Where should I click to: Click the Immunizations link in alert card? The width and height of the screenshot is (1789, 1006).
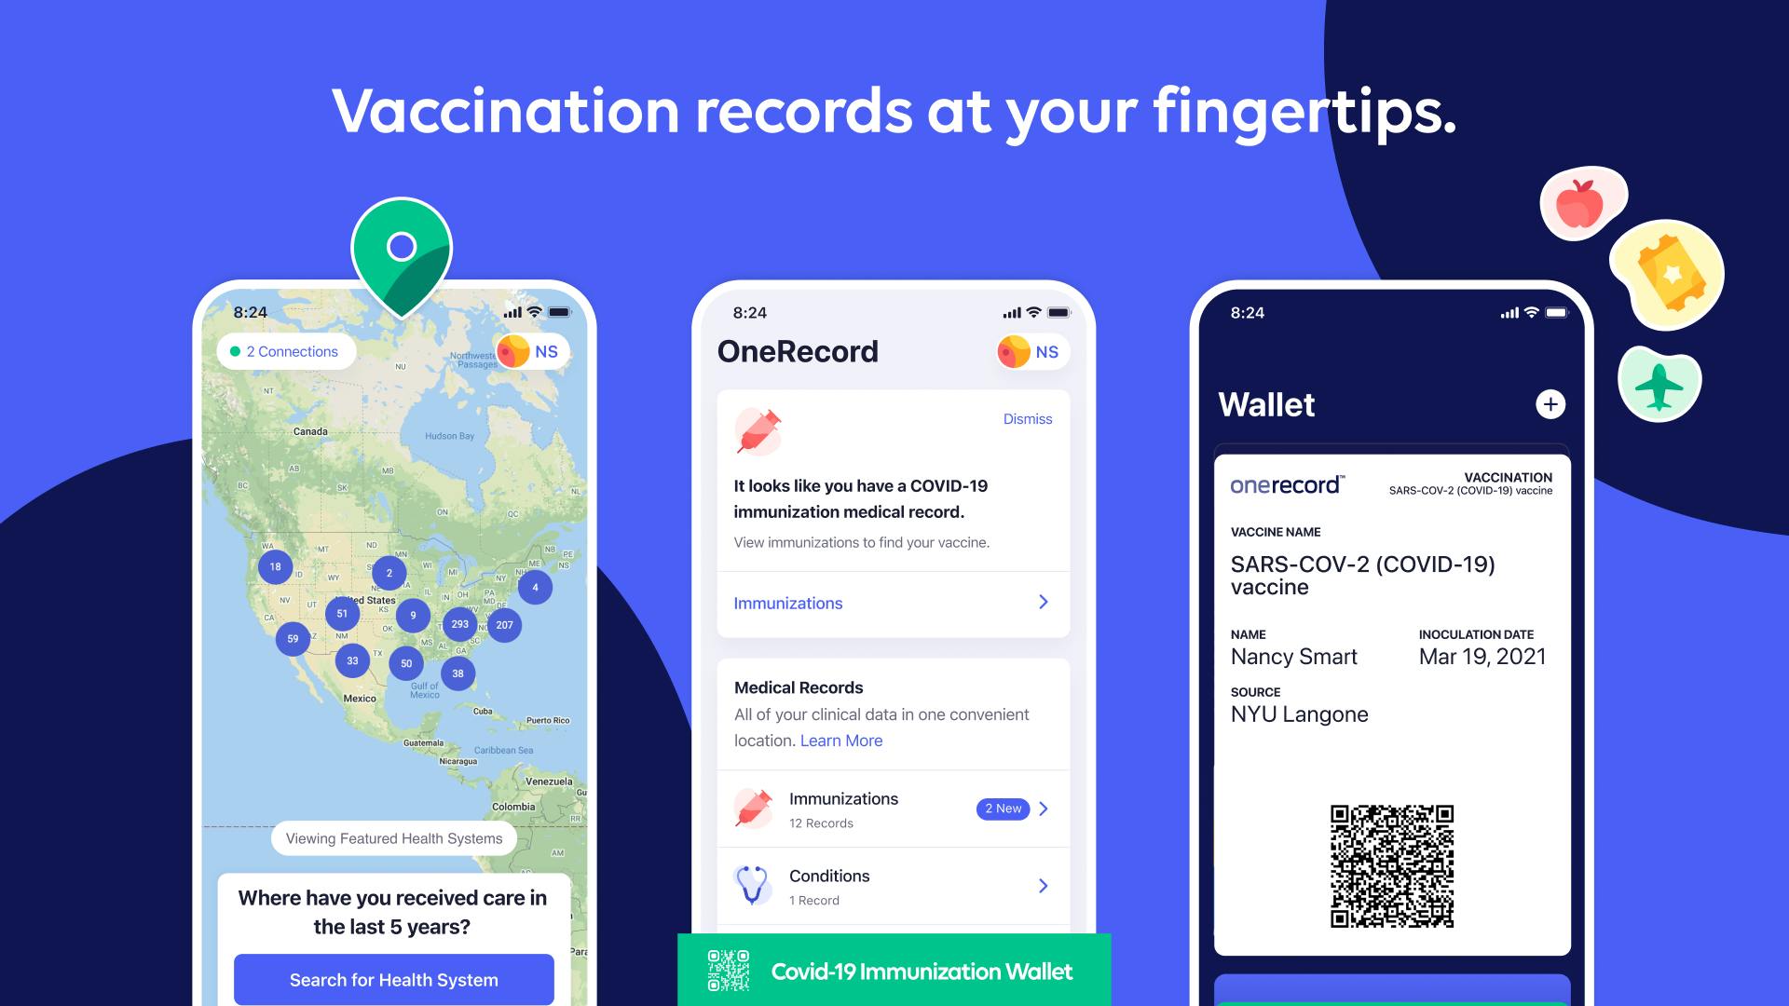coord(786,602)
